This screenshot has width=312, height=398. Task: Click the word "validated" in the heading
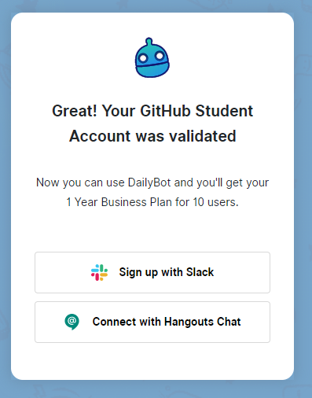click(203, 136)
